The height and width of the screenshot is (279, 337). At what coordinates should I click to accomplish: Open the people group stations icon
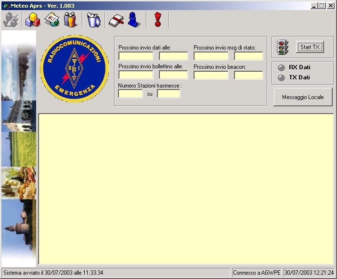click(x=70, y=20)
